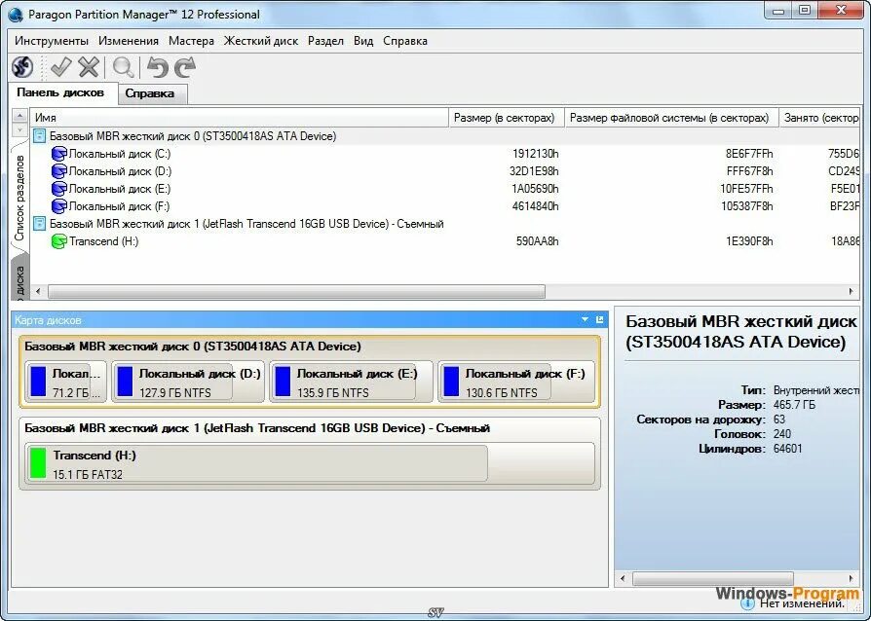This screenshot has height=621, width=871.
Task: Click the 71.2 ГБ partition block in disk map
Action: coord(65,382)
